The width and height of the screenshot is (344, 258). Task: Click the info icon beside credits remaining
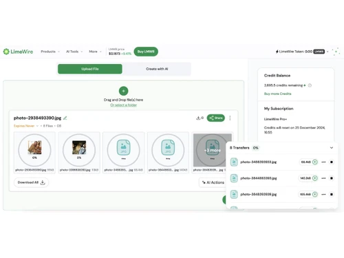(310, 85)
